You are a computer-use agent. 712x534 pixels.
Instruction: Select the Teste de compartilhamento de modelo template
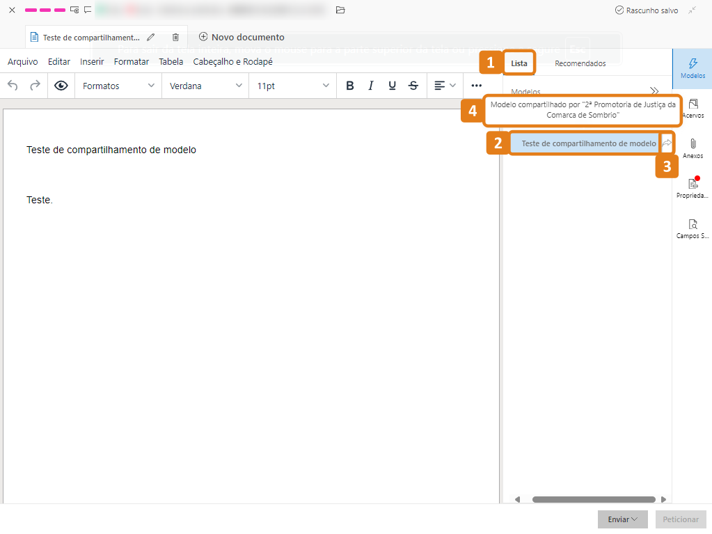(x=587, y=143)
